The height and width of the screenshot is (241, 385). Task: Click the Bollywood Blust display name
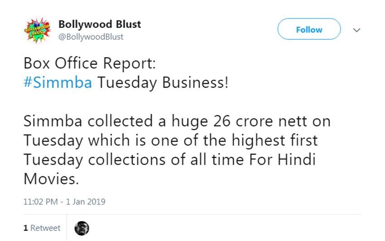[x=100, y=24]
